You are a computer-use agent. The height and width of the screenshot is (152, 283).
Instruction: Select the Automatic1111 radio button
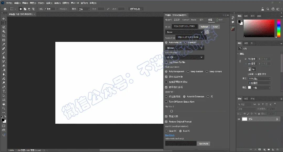pos(166,42)
